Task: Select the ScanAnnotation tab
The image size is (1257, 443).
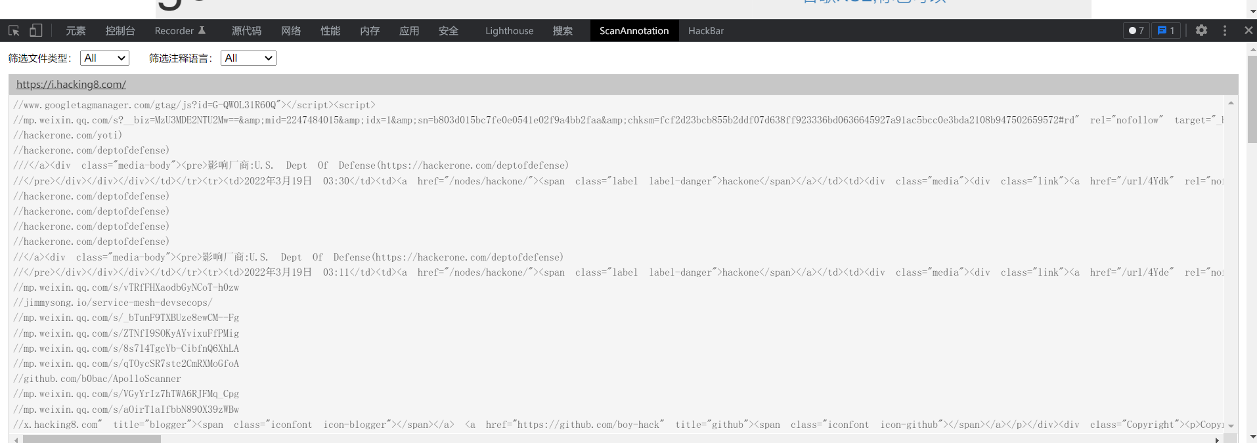Action: (x=634, y=30)
